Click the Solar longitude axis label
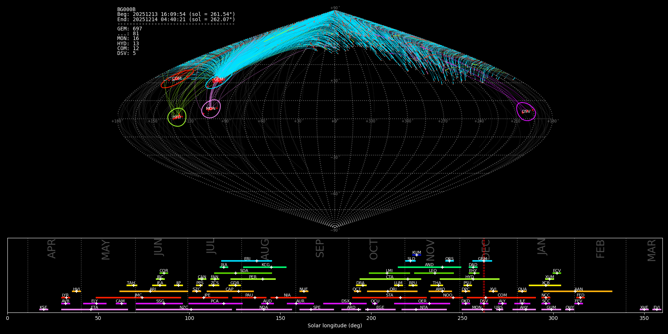Viewport: 668px width, 334px height. [x=334, y=325]
